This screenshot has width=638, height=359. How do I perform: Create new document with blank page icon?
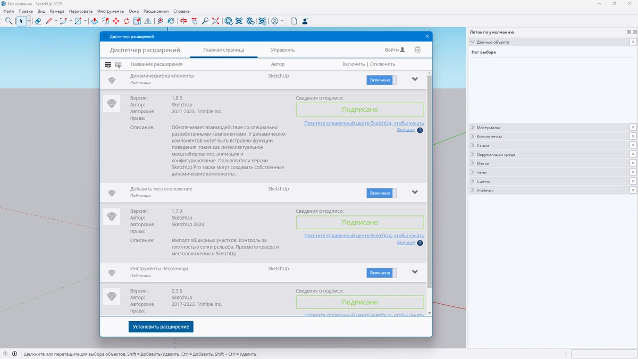[x=294, y=21]
